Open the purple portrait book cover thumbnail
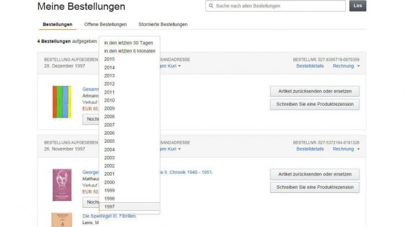This screenshot has width=405, height=227. (x=62, y=185)
